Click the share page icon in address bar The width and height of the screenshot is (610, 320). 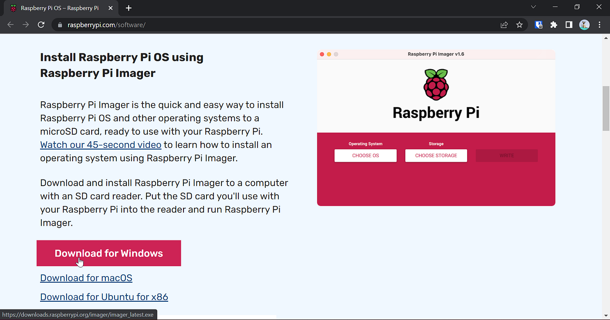point(504,25)
